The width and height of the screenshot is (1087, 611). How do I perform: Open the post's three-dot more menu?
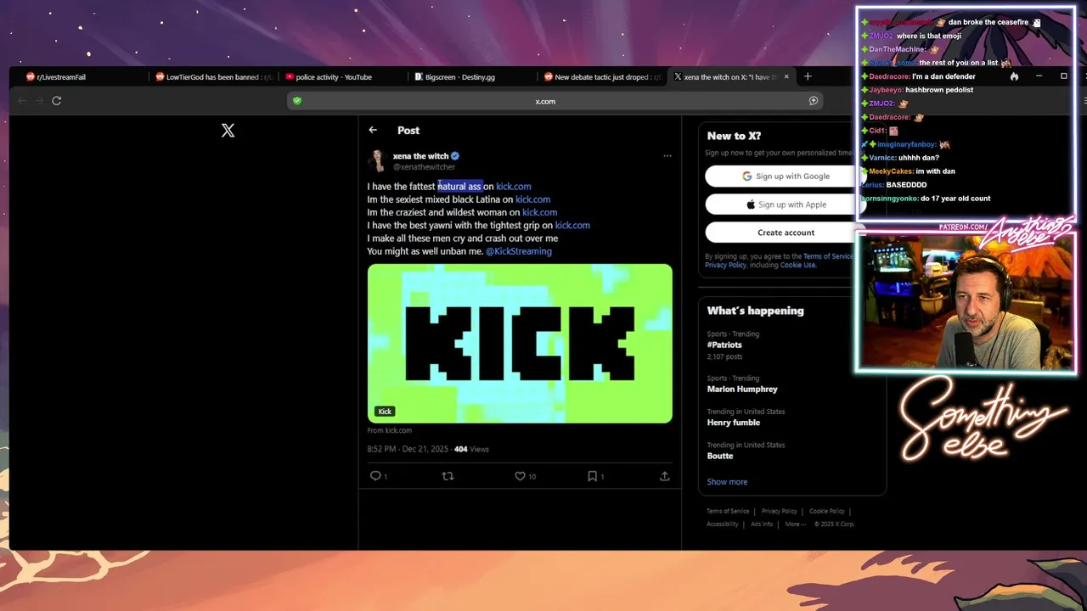[x=667, y=156]
